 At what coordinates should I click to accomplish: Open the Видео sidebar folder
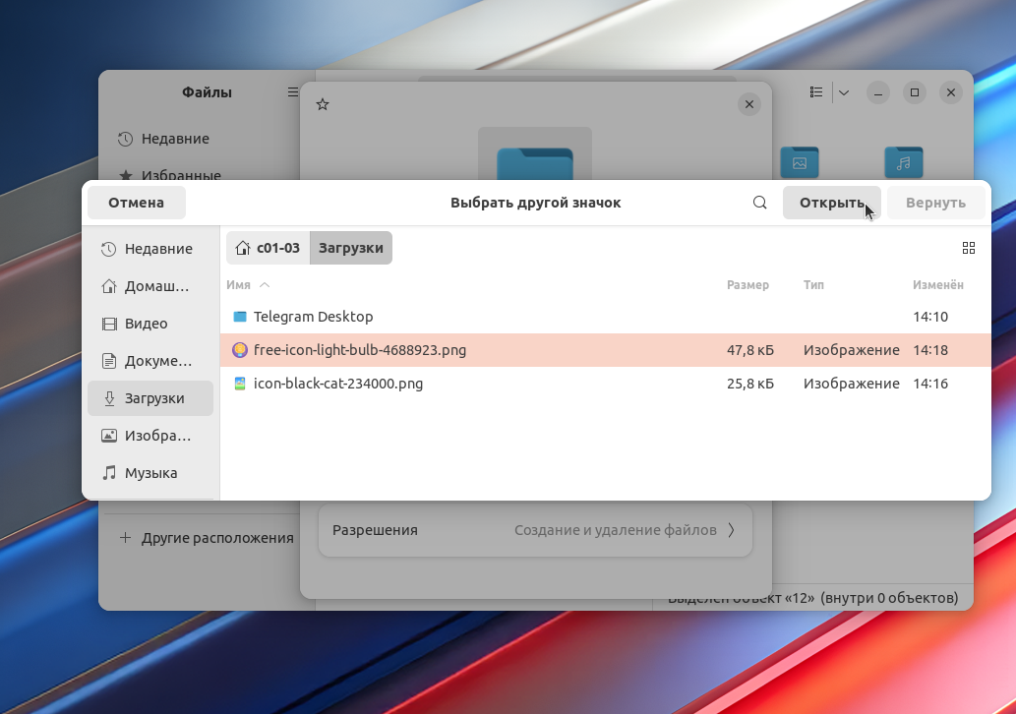tap(150, 324)
